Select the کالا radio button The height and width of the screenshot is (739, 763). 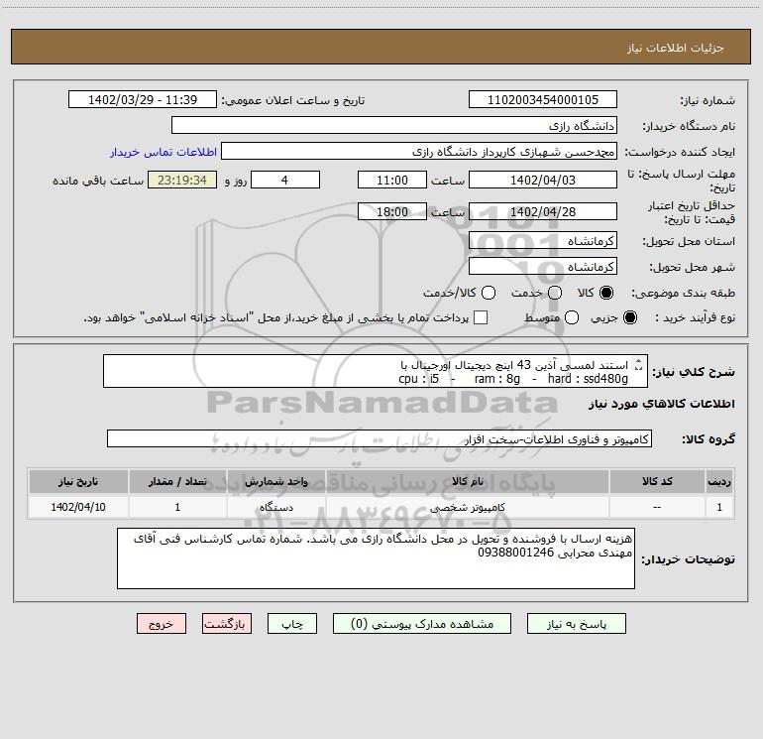(606, 293)
